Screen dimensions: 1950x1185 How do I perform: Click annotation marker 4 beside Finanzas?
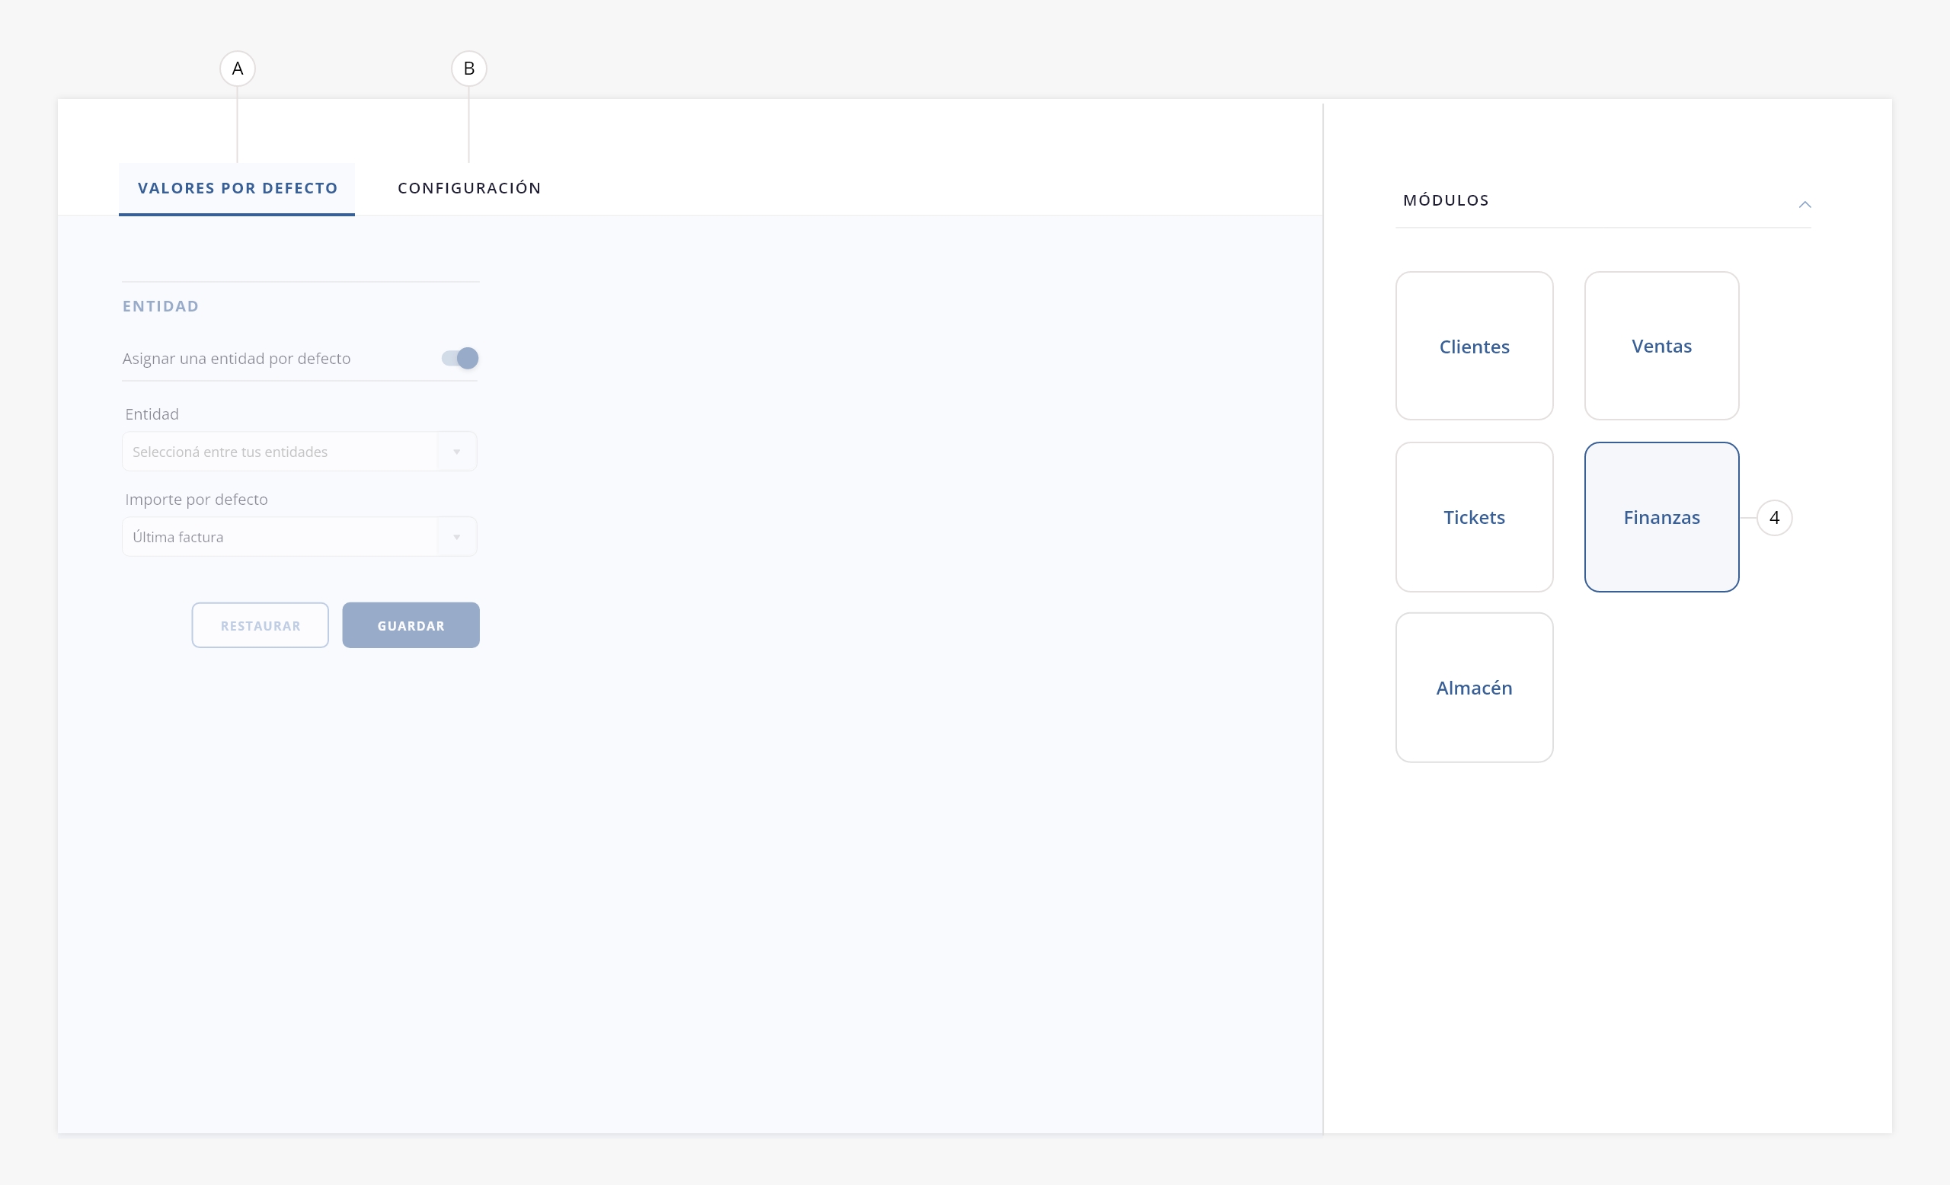(1774, 517)
